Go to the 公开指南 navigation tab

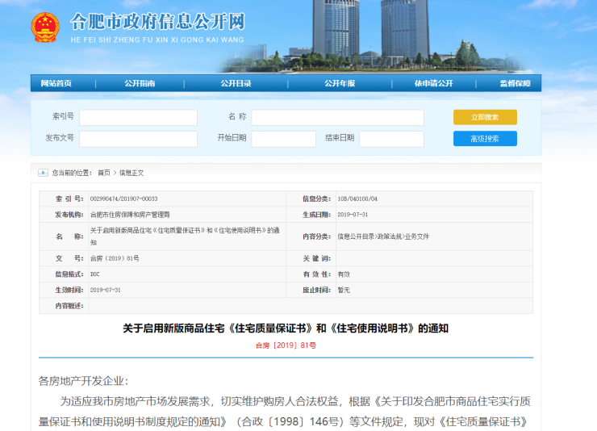tap(140, 83)
